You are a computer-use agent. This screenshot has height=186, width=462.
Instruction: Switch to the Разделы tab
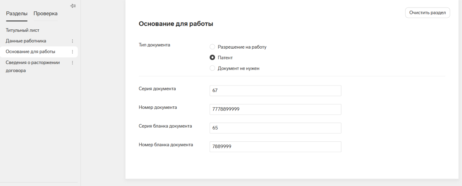(17, 13)
